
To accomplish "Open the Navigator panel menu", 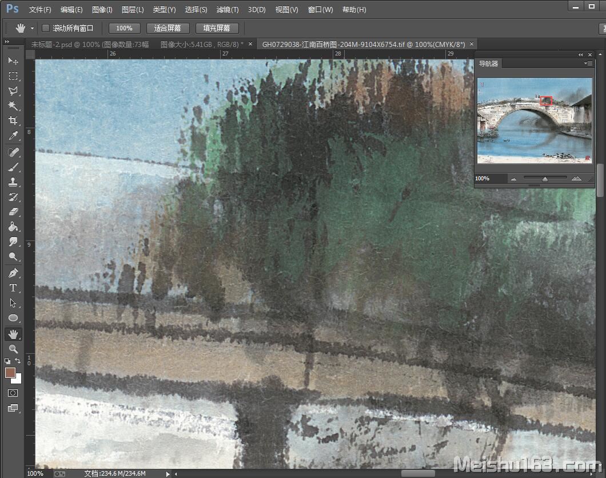I will (x=588, y=63).
